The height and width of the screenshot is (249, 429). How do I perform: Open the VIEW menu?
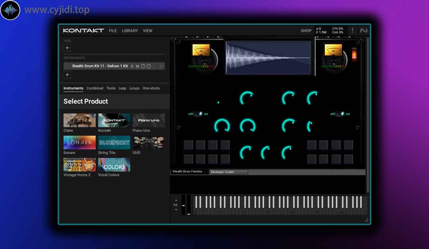click(147, 31)
